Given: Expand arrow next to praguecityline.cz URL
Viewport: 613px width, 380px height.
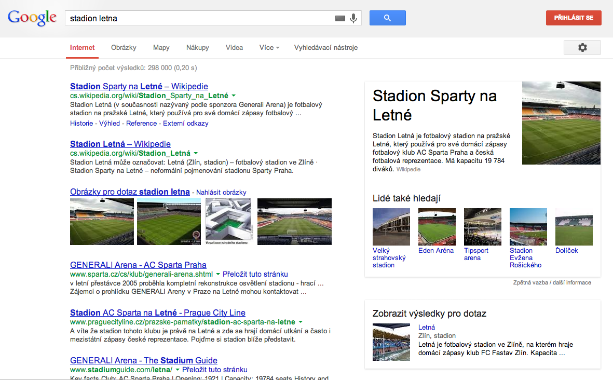Looking at the screenshot, I should 301,322.
